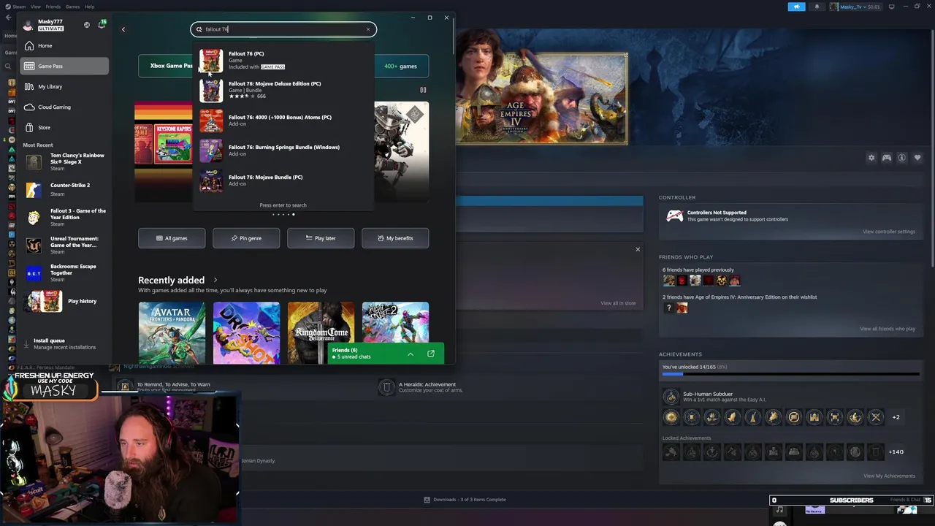The image size is (935, 526).
Task: Pause the Xbox carousel autoplay
Action: pos(422,90)
